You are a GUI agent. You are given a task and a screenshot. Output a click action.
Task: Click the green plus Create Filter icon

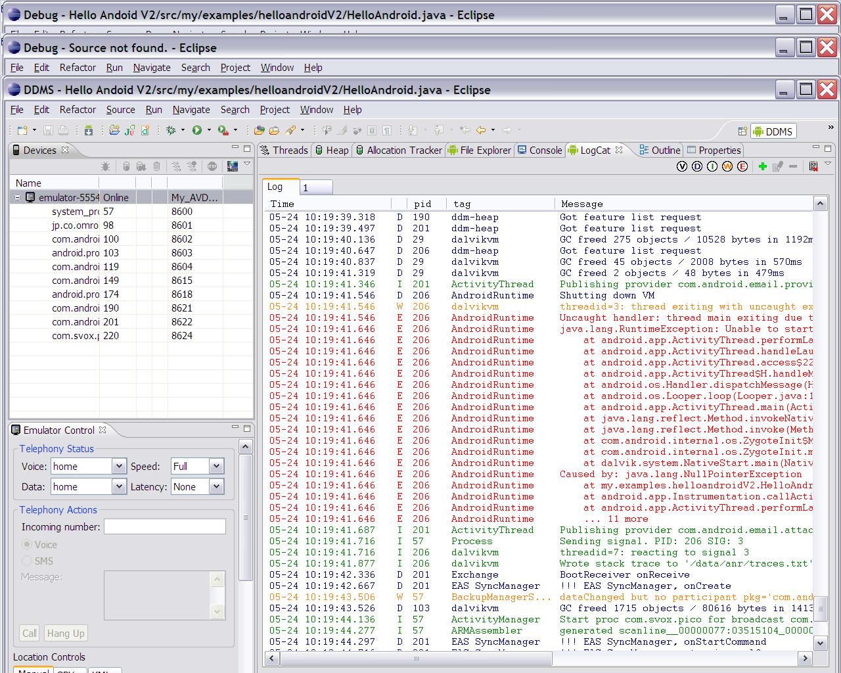click(762, 166)
